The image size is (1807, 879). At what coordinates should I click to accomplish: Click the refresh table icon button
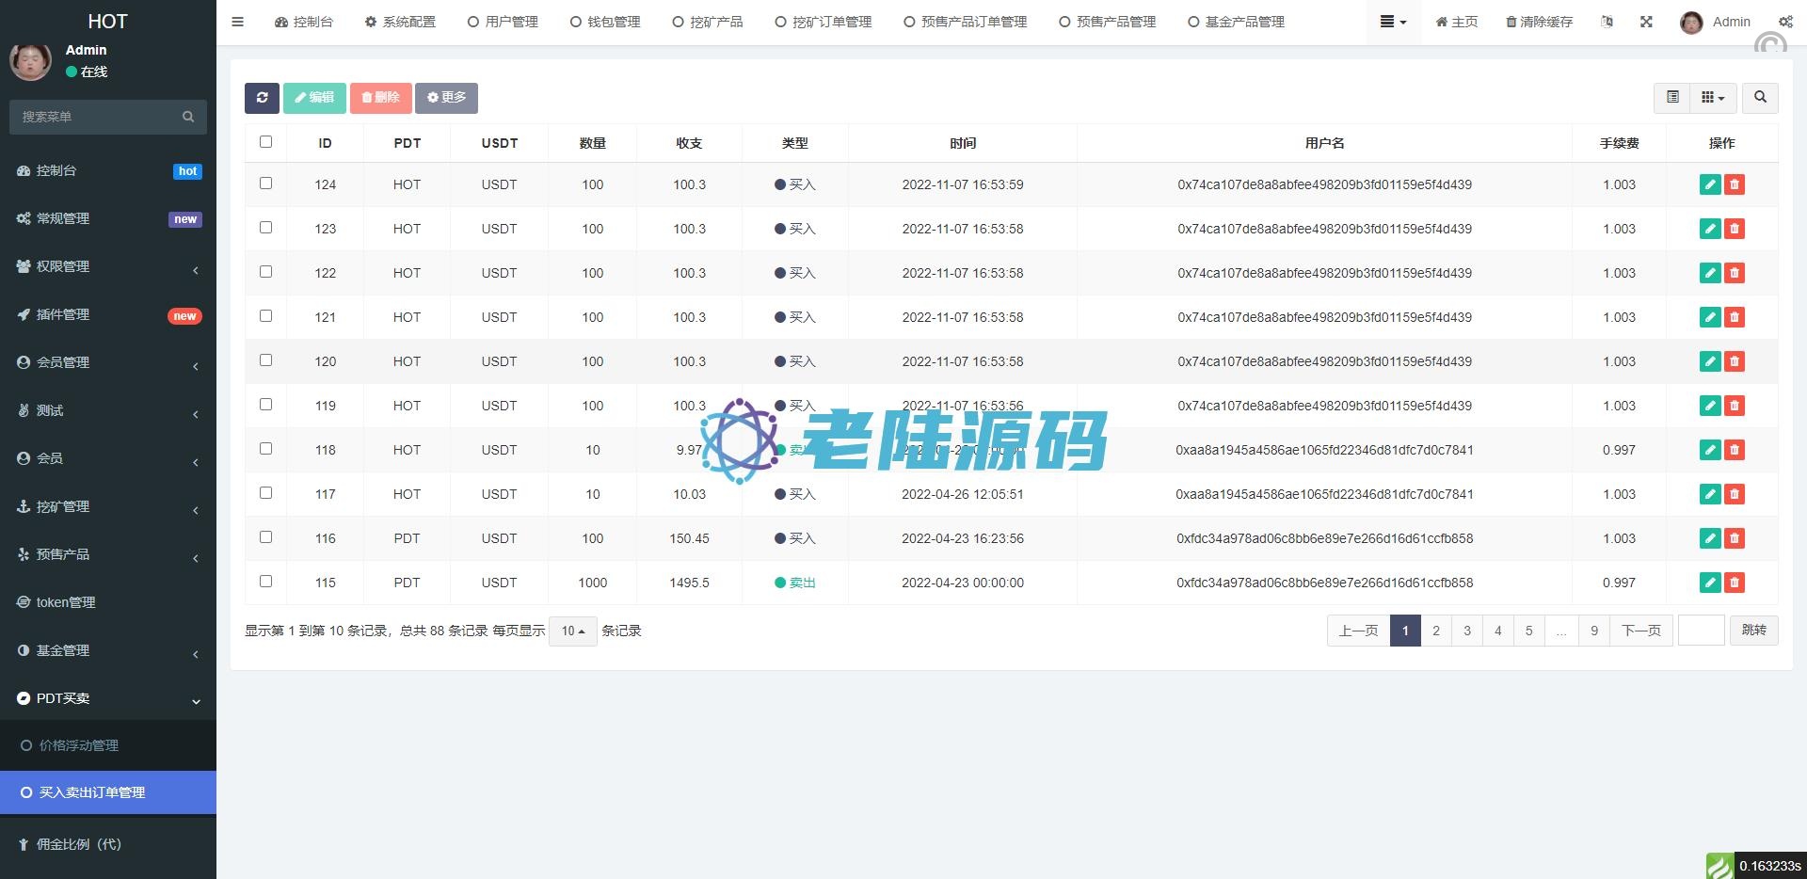coord(262,98)
